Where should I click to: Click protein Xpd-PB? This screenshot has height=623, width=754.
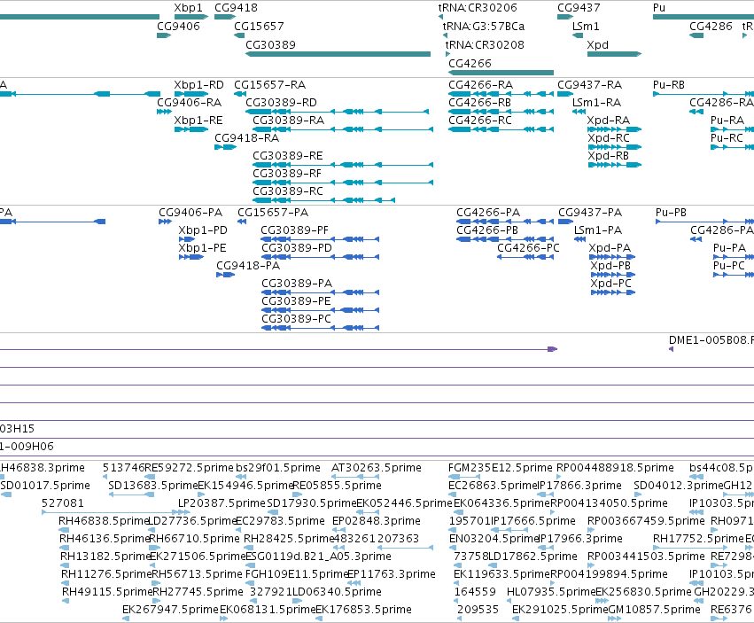click(x=610, y=266)
